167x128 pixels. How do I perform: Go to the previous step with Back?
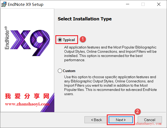pyautogui.click(x=96, y=120)
